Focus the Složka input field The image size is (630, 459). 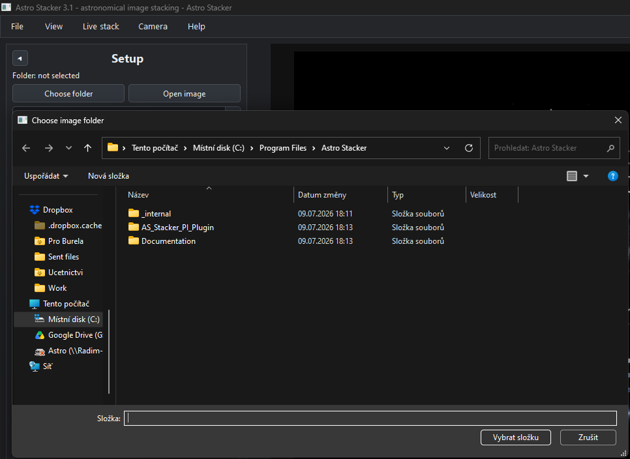[370, 418]
